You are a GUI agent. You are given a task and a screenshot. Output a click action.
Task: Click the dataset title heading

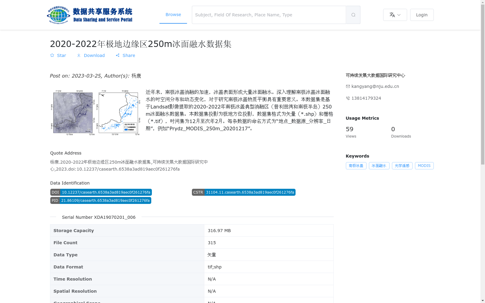pos(141,44)
